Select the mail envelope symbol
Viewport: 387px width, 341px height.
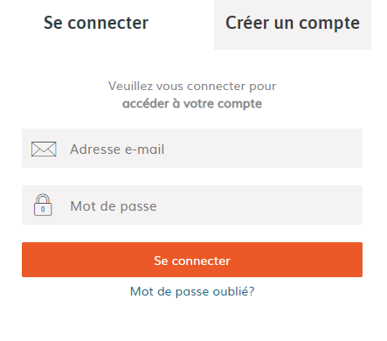click(44, 149)
